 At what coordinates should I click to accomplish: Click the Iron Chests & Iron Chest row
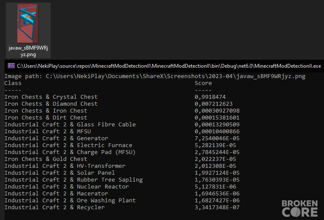coord(46,111)
